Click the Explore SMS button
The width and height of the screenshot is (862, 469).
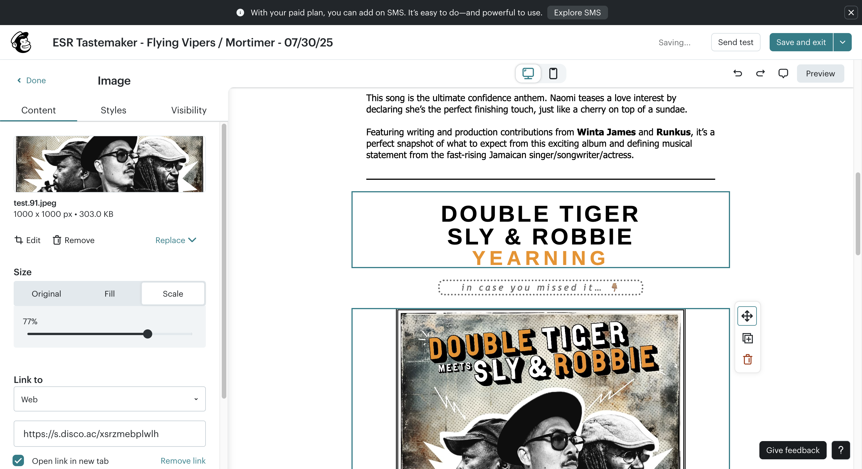(577, 12)
